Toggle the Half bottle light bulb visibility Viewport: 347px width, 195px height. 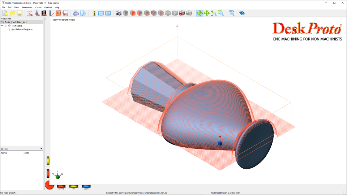pyautogui.click(x=6, y=26)
